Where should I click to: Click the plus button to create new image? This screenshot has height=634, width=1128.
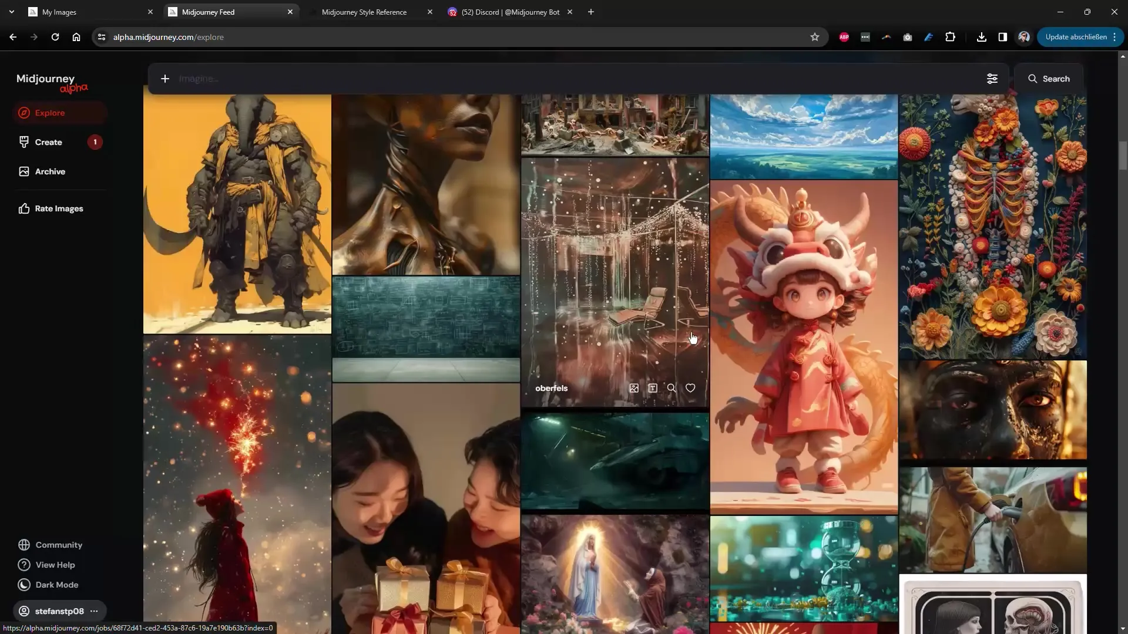[164, 78]
